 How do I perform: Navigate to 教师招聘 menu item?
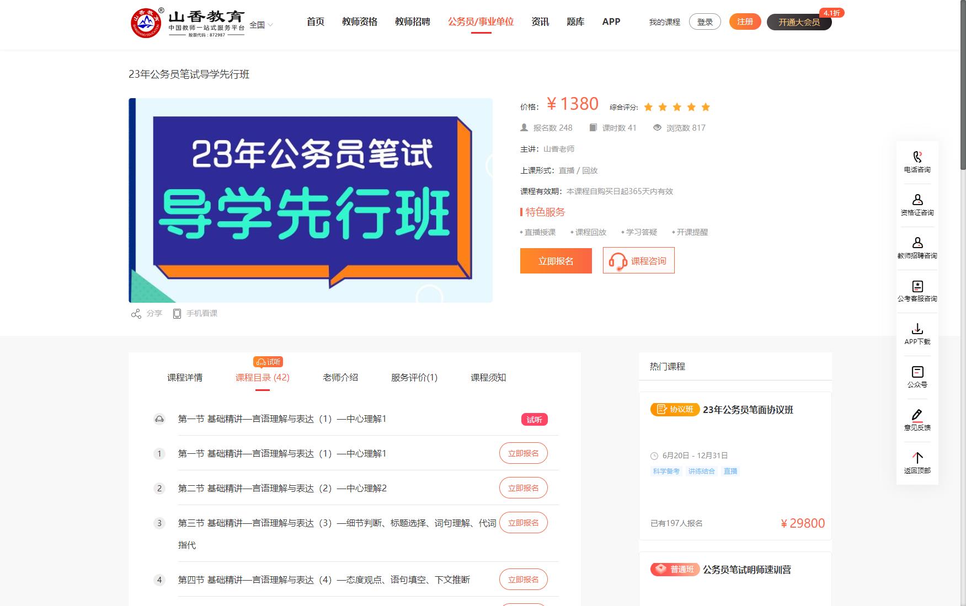click(412, 22)
